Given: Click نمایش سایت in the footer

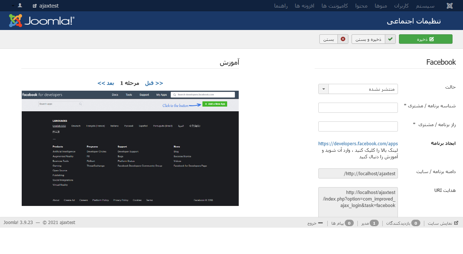Looking at the screenshot, I should [x=443, y=223].
